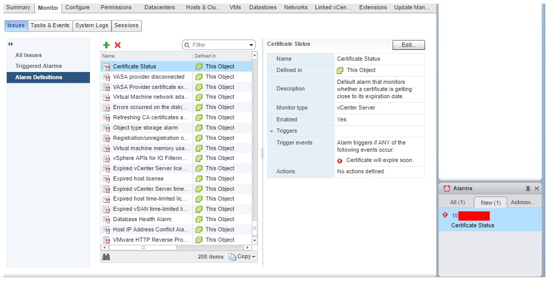554x288 pixels.
Task: Click the red alert icon in Alarms list
Action: (445, 215)
